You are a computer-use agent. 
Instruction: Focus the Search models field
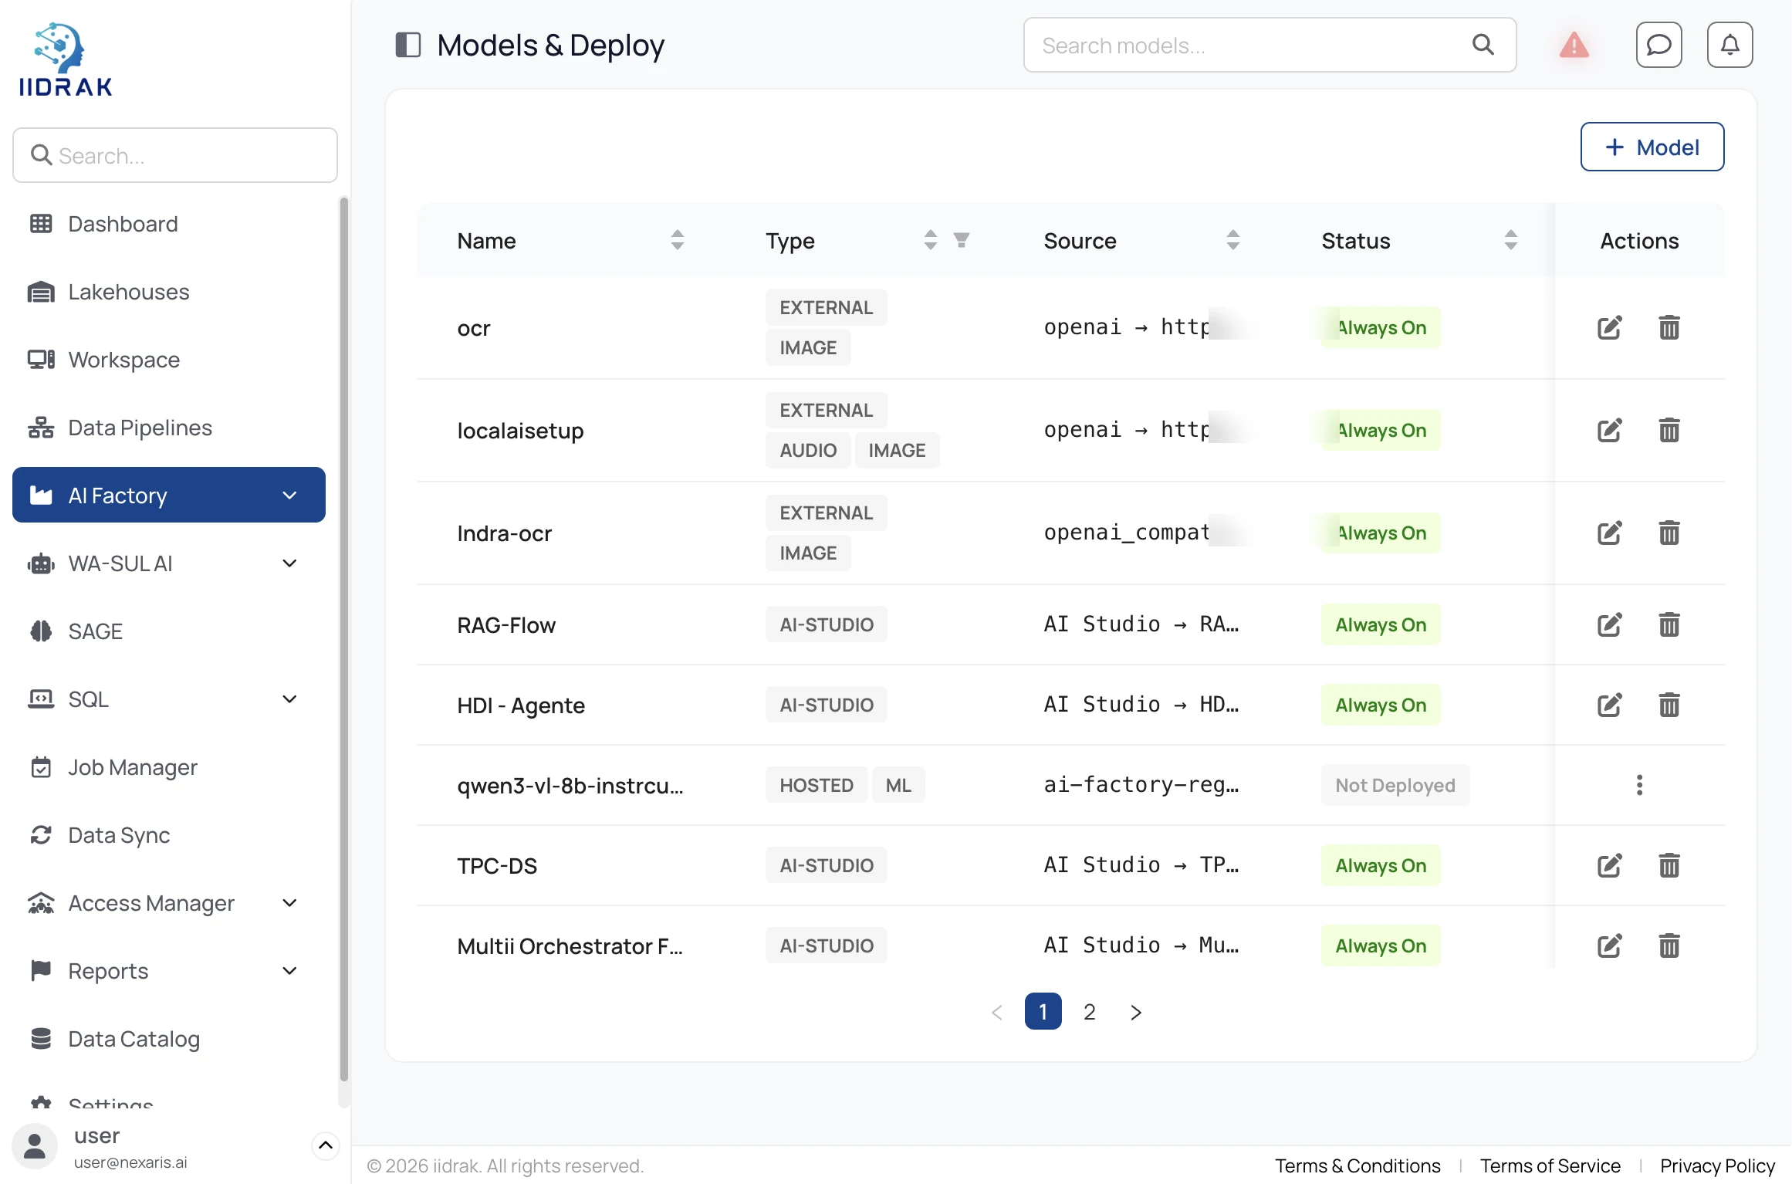(x=1270, y=45)
